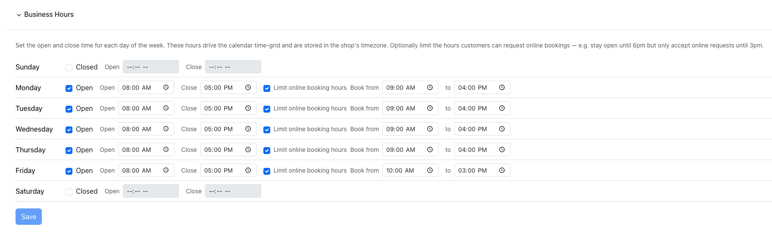Viewport: 772px width, 233px height.
Task: Uncheck the Friday Open checkbox
Action: point(69,171)
